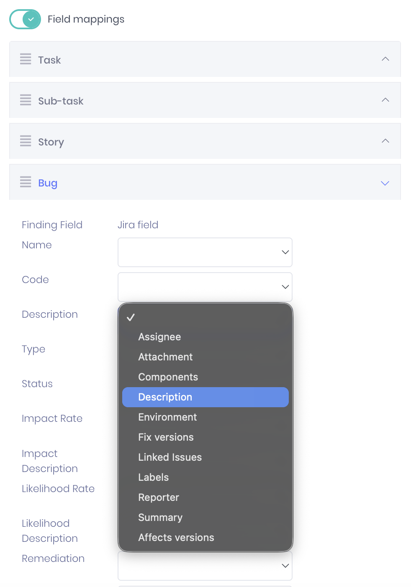The width and height of the screenshot is (411, 587).
Task: Expand the Sub-task section chevron
Action: click(x=385, y=100)
